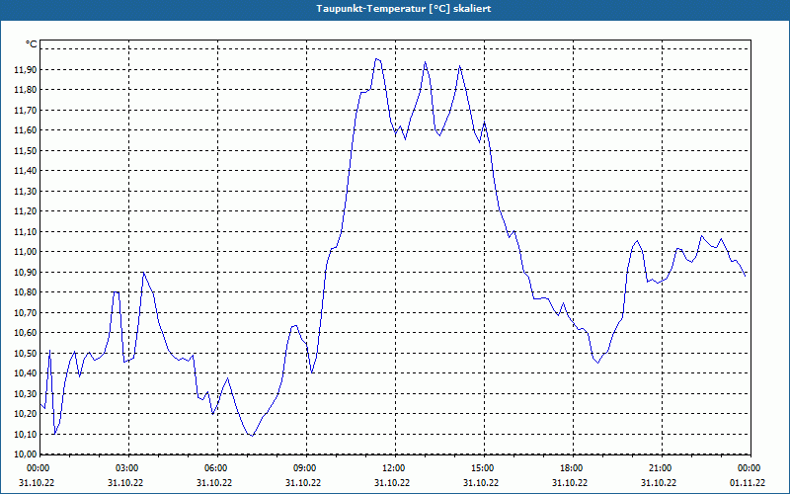Pick the '31.10.22' date under 09:00

[303, 483]
